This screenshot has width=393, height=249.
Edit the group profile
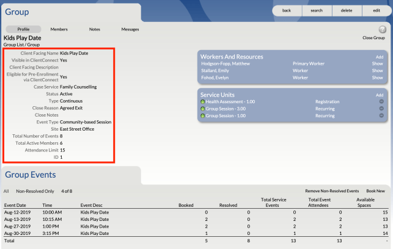(x=376, y=10)
